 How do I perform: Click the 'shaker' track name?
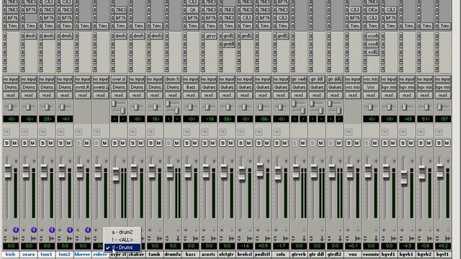[x=136, y=254]
